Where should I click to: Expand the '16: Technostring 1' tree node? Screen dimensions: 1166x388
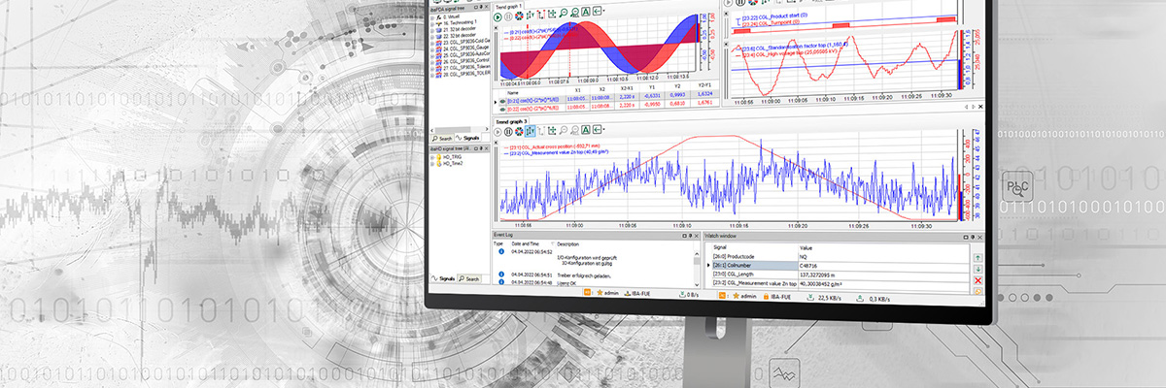(x=431, y=23)
